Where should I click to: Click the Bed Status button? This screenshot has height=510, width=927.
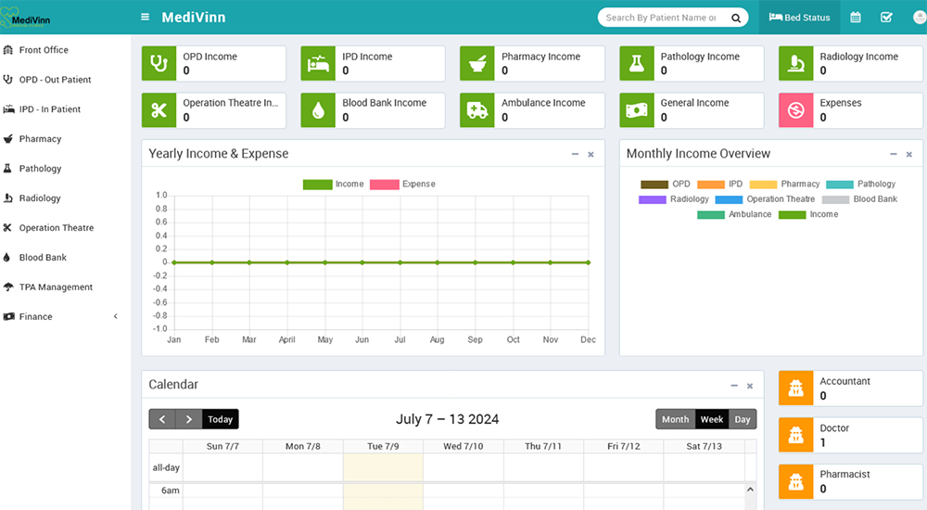(799, 18)
